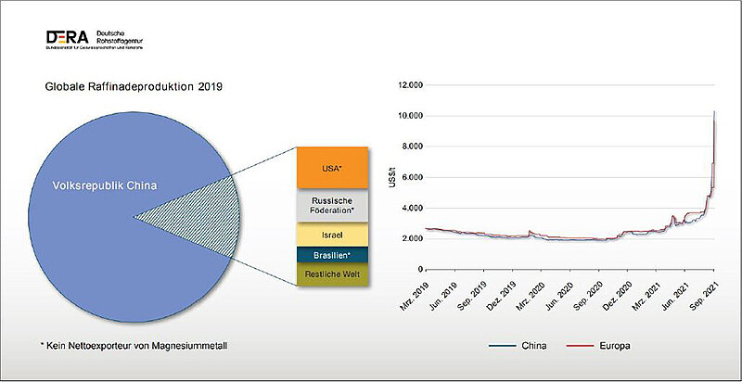Select the yellow Israel box
This screenshot has height=382, width=742.
coord(331,235)
